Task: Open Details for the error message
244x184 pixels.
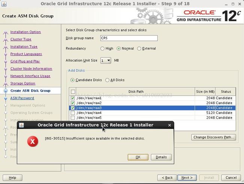Action: [x=161, y=157]
